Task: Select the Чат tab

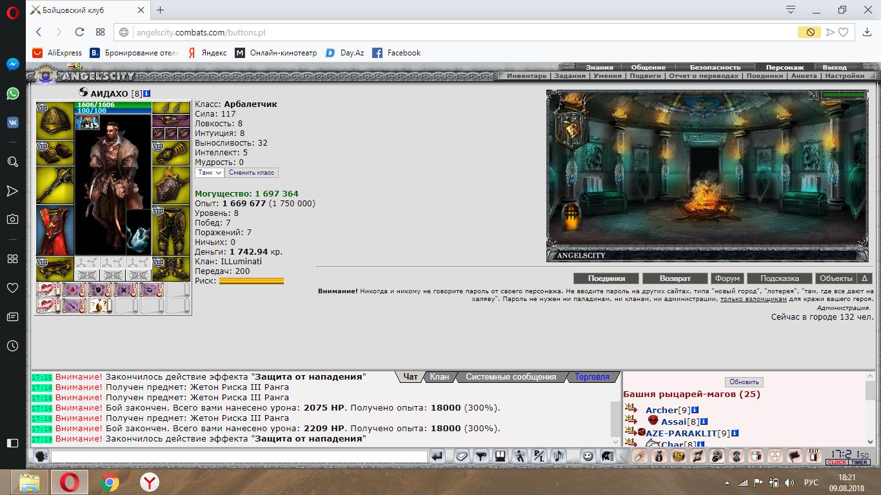Action: (410, 377)
